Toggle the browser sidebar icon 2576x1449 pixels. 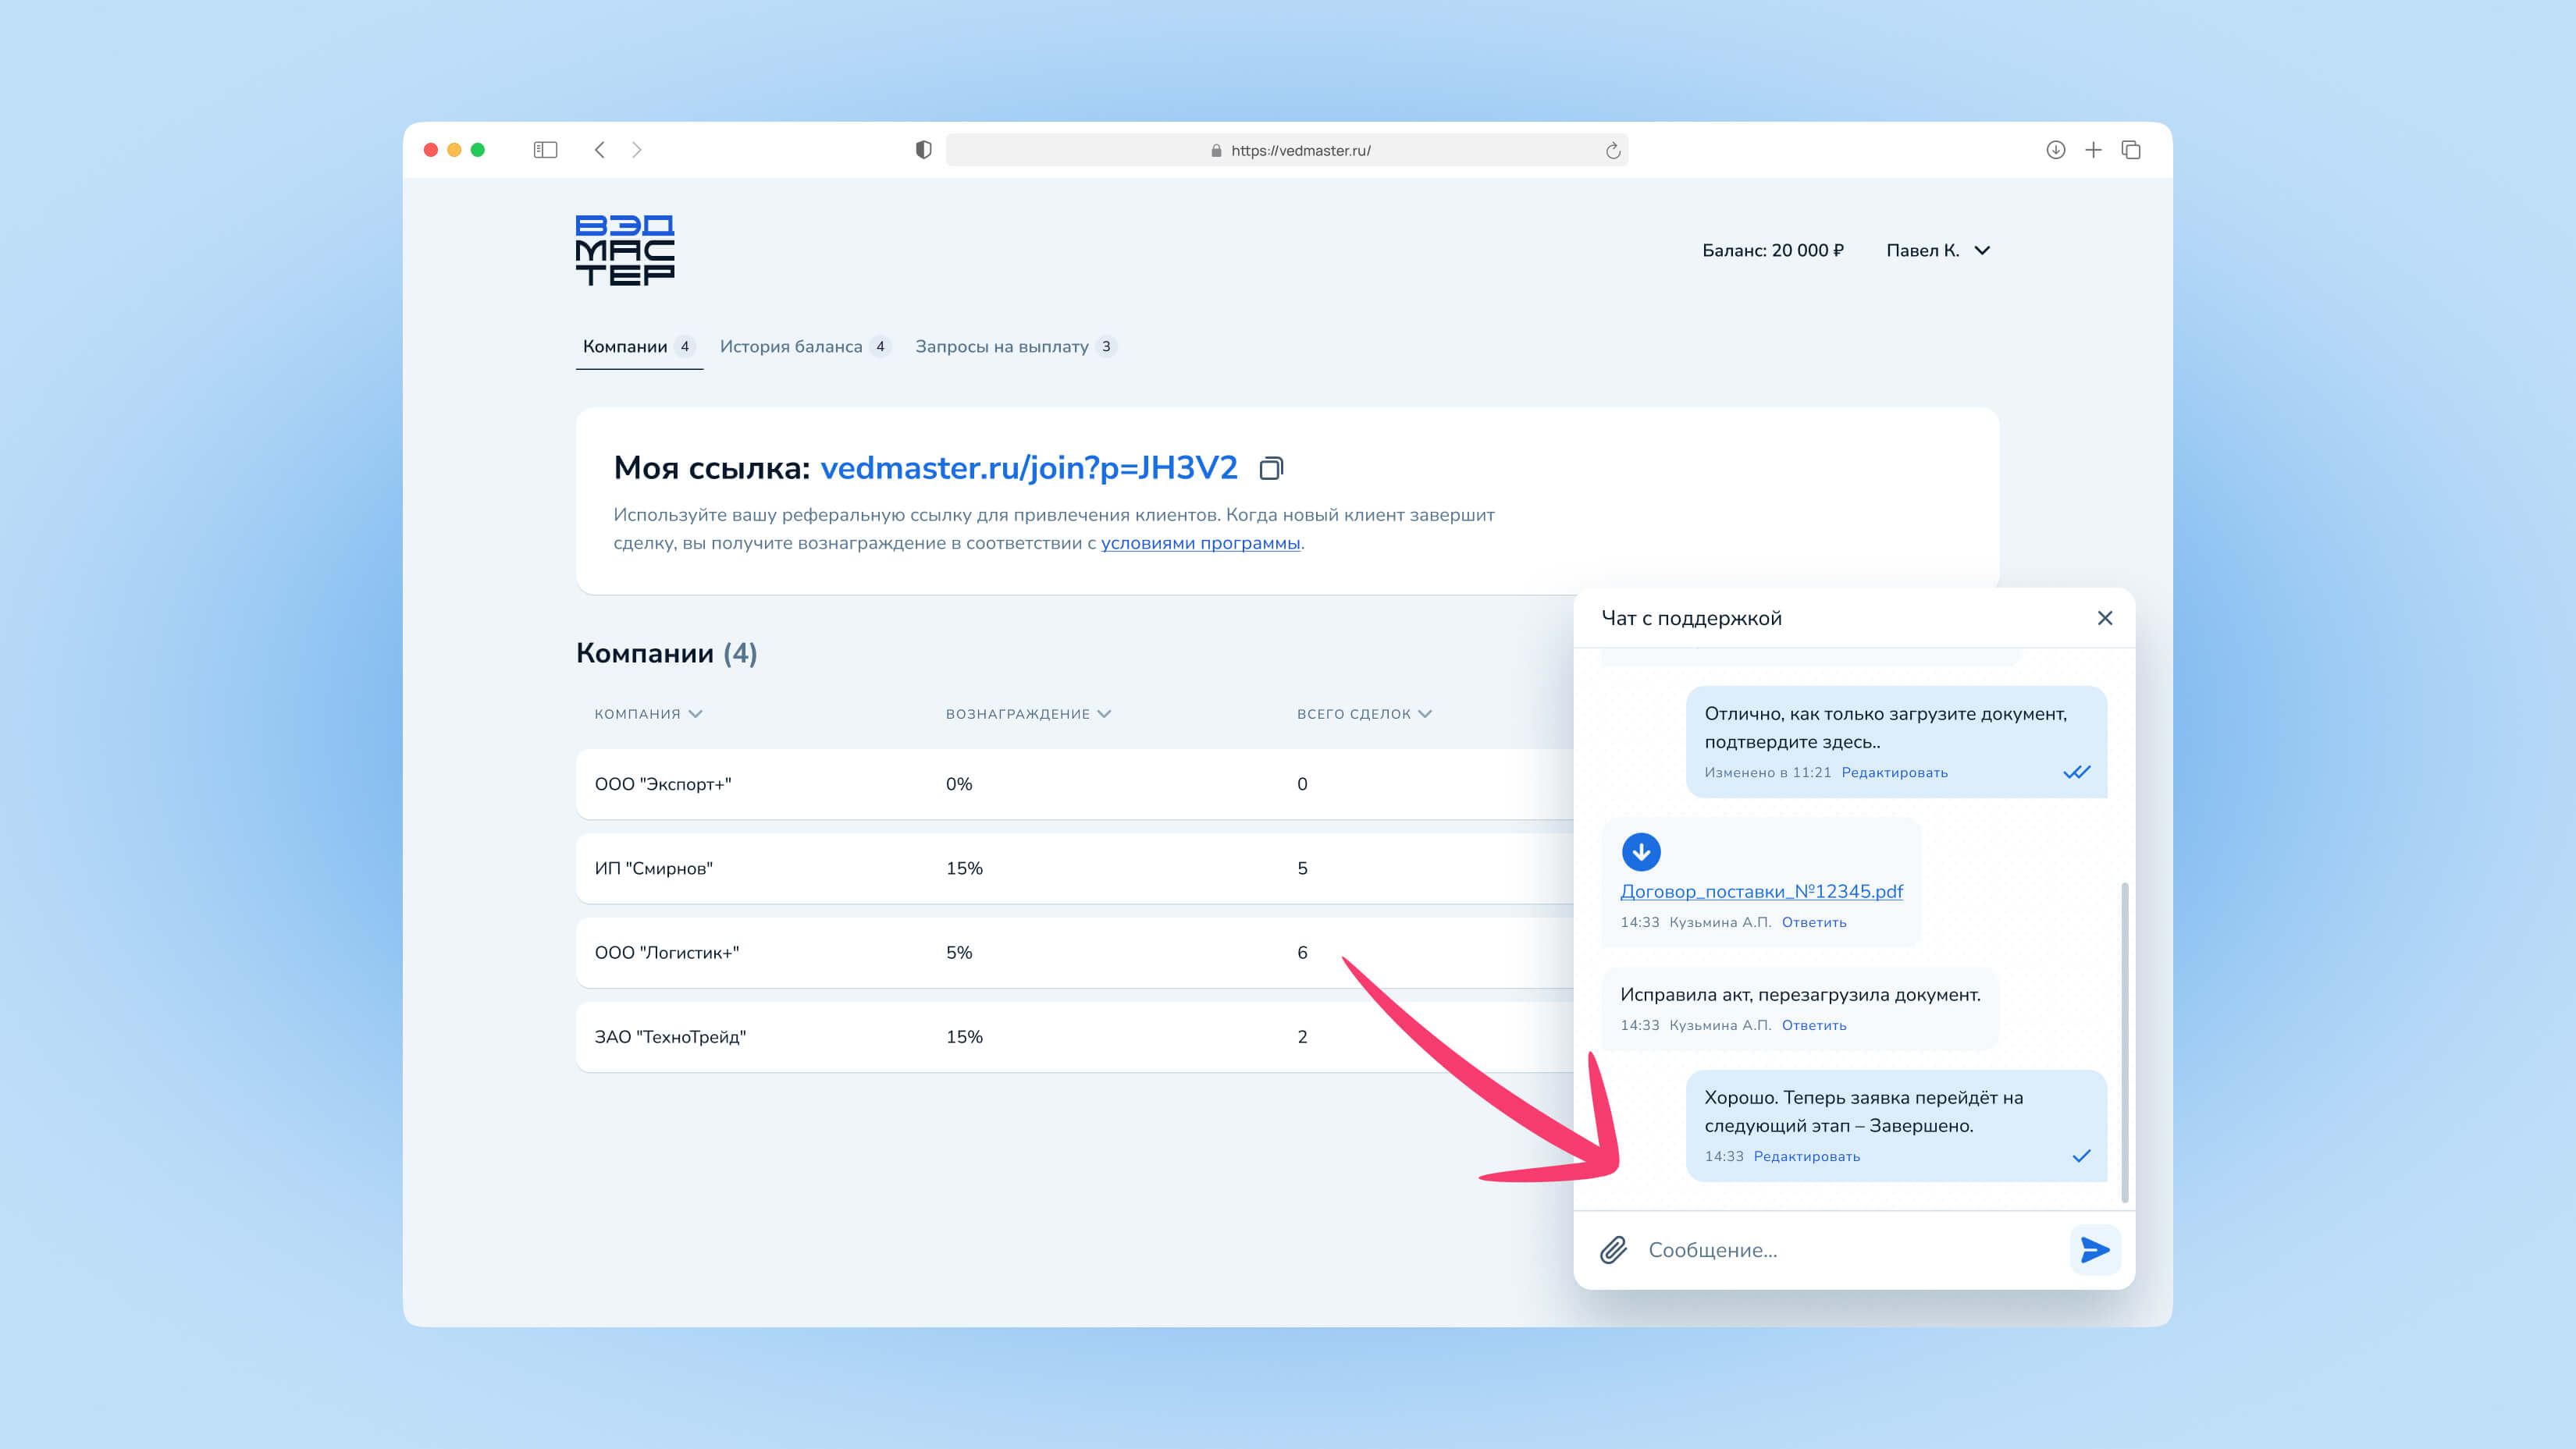[x=545, y=150]
